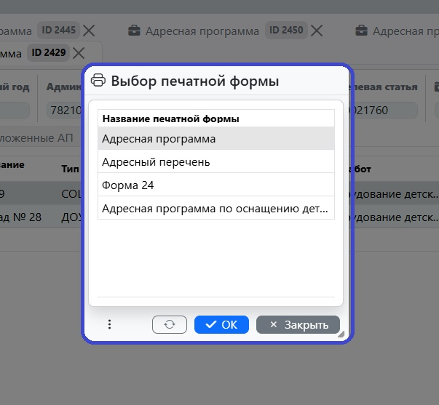The height and width of the screenshot is (405, 439).
Task: Close the tab with ID 2445
Action: 89,31
